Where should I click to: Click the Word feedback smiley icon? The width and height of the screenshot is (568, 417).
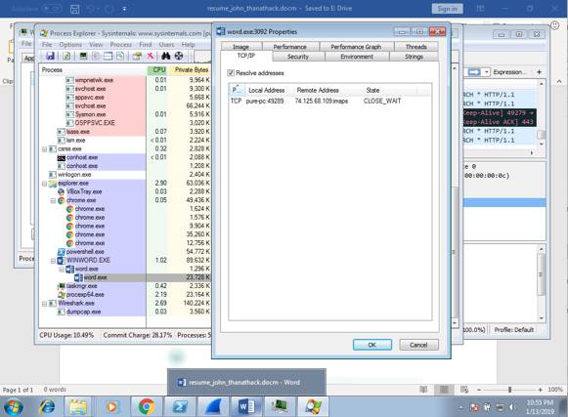554,25
